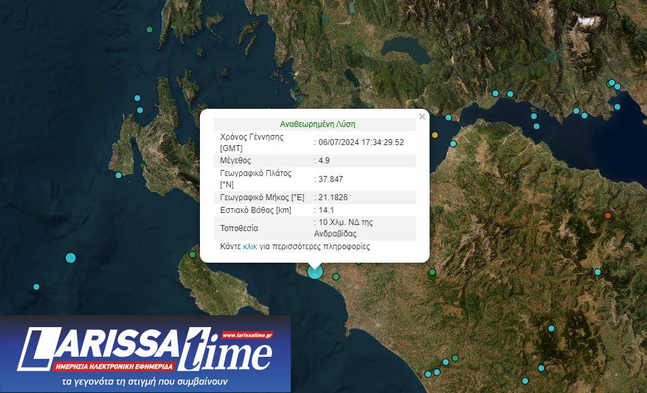Screen dimensions: 647x393
Task: Select the yellow earthquake marker on the map
Action: point(435,135)
